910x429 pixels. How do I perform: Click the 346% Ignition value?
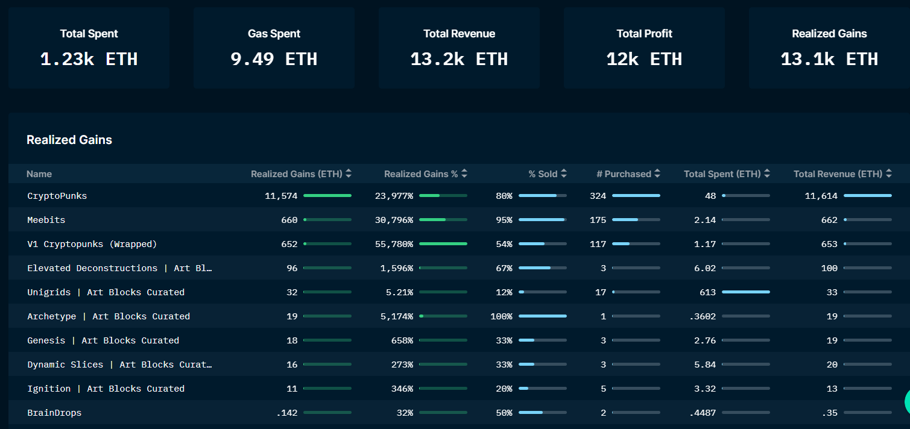(402, 389)
